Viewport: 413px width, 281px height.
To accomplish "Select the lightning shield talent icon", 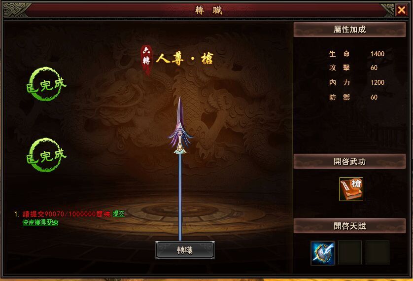I will 323,252.
